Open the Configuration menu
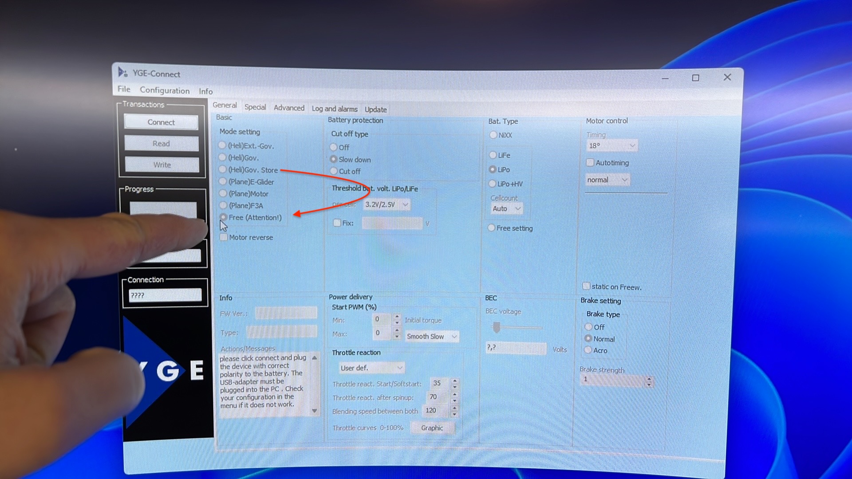 (165, 90)
